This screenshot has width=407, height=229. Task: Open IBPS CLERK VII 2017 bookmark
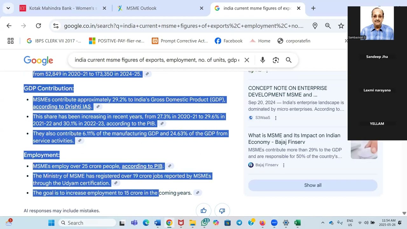54,41
